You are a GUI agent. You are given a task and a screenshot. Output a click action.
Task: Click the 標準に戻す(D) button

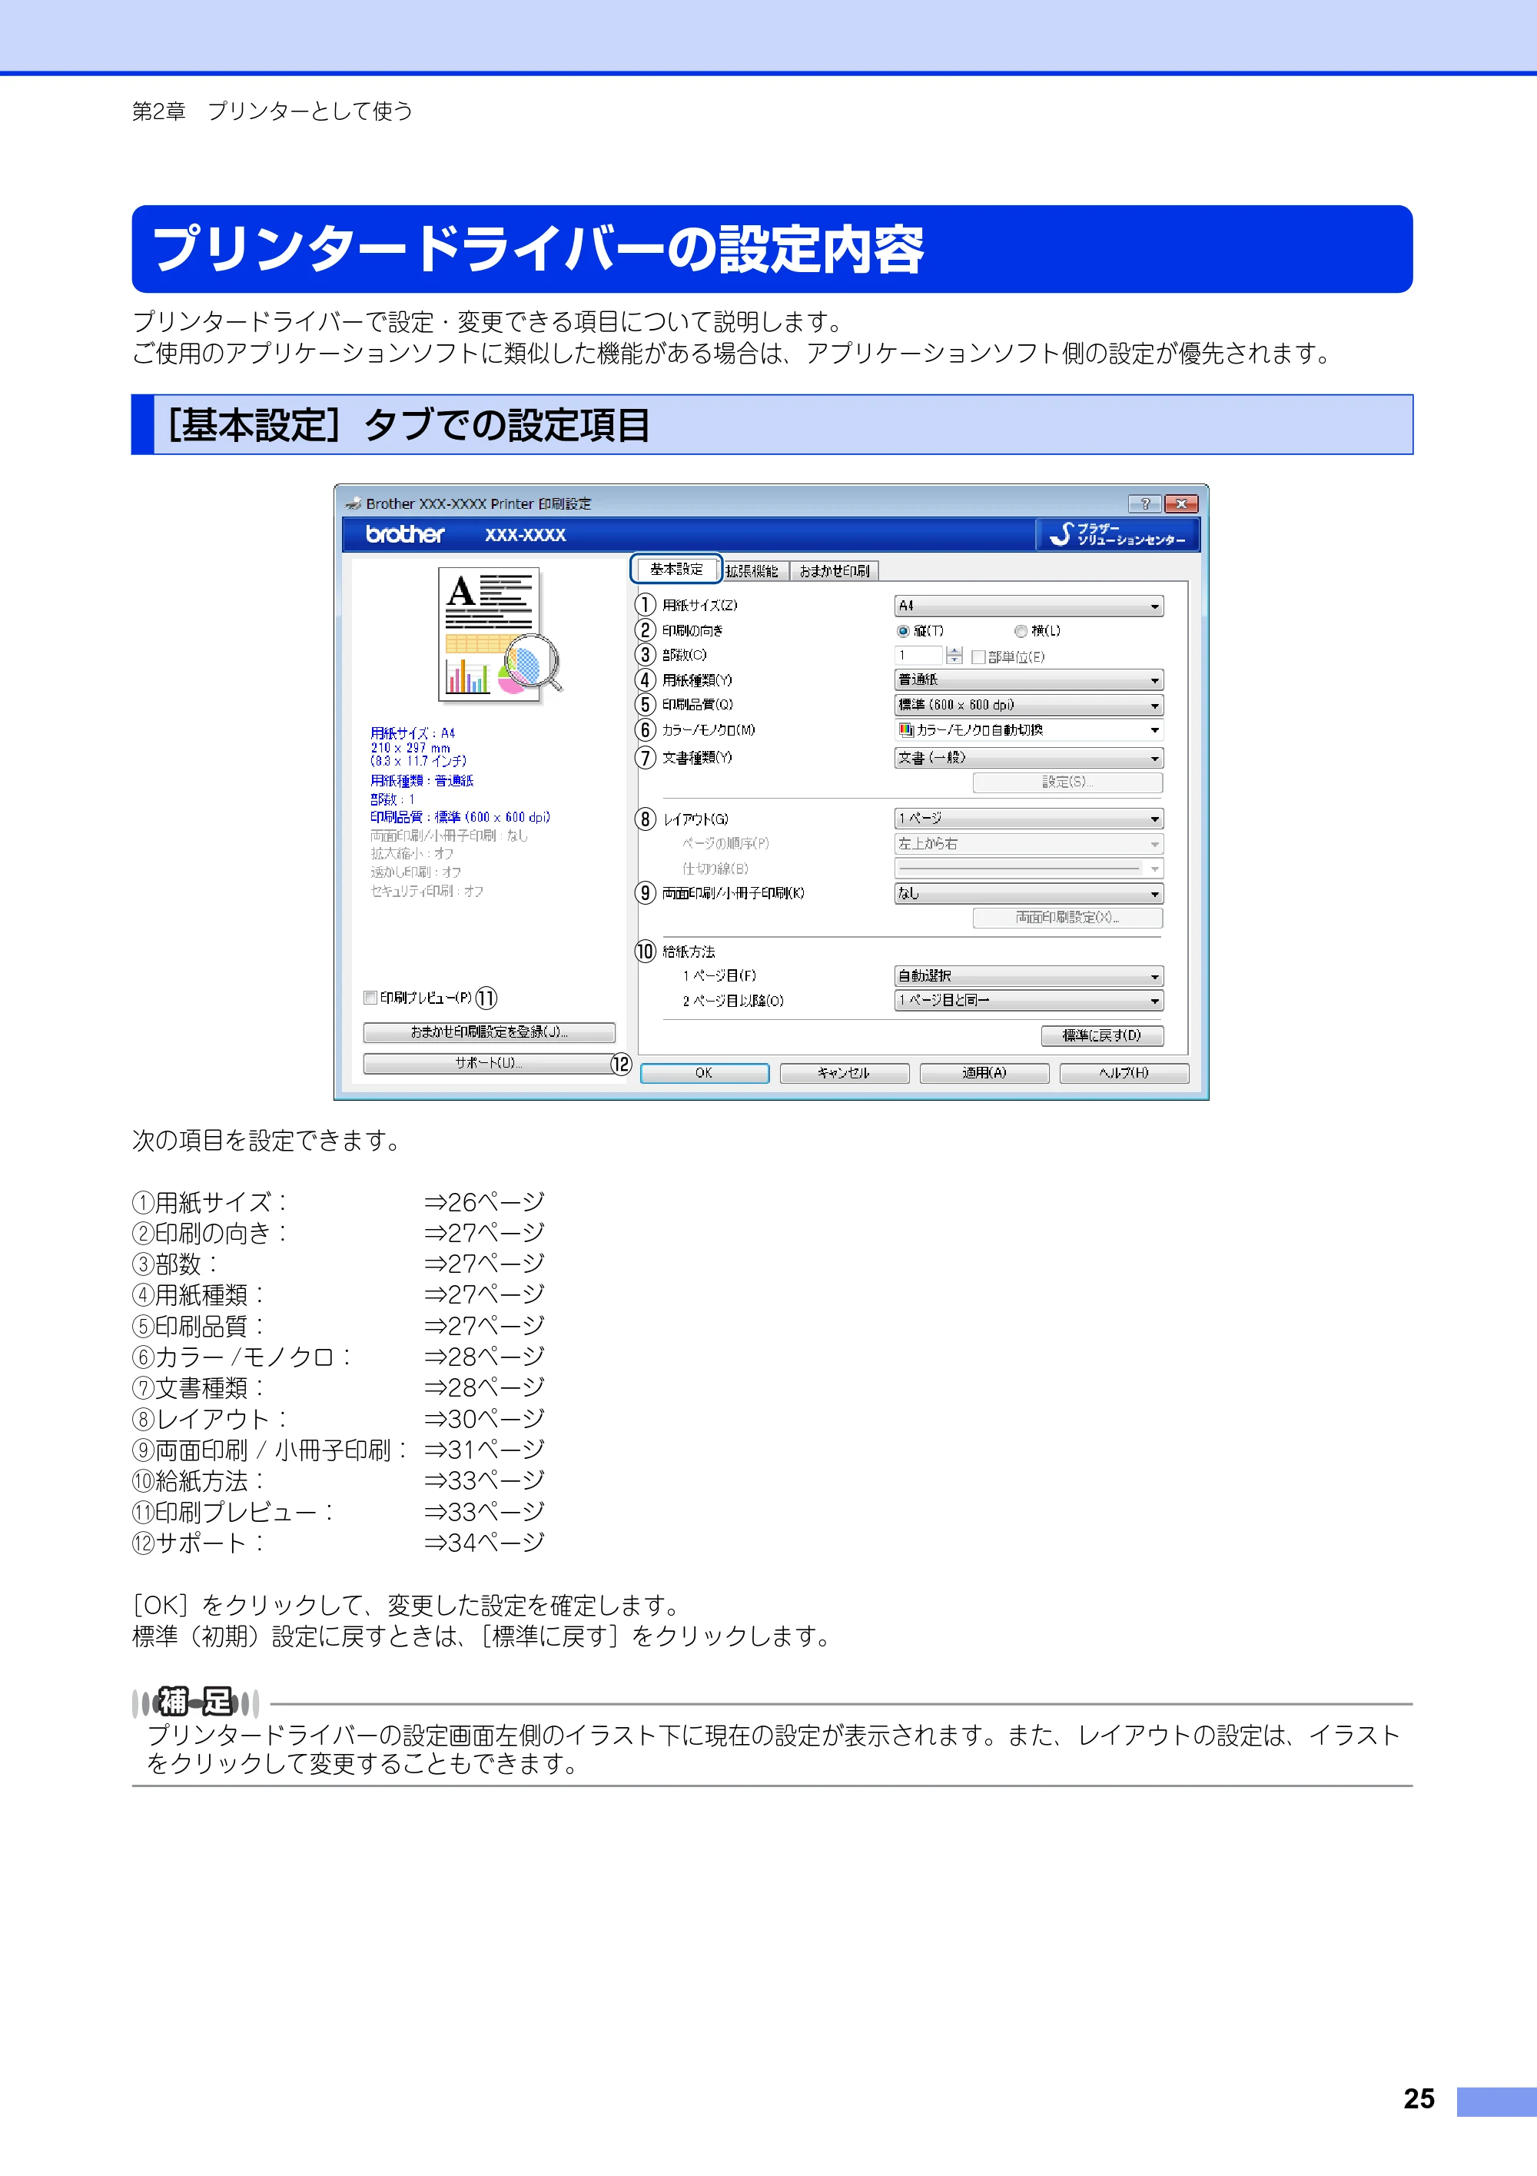(x=1102, y=1036)
